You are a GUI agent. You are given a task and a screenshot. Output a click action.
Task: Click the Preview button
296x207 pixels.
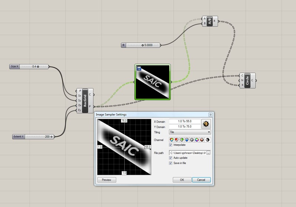[x=107, y=180]
